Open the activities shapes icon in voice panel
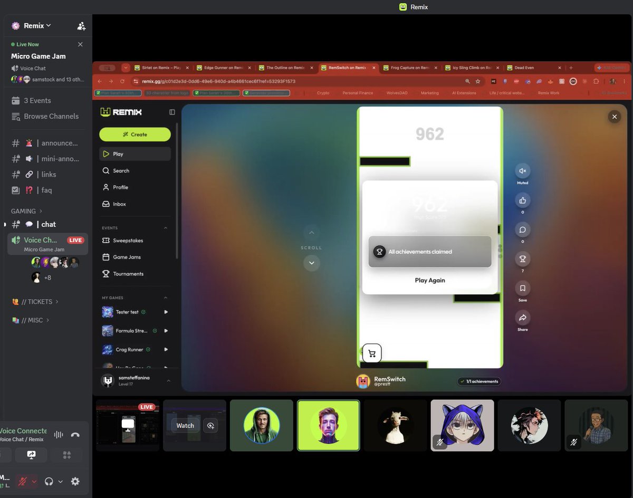 [x=66, y=454]
